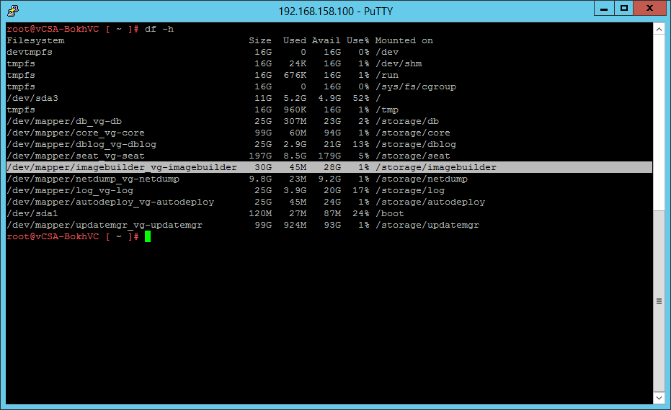
Task: Close the PuTTY session window
Action: click(x=650, y=9)
